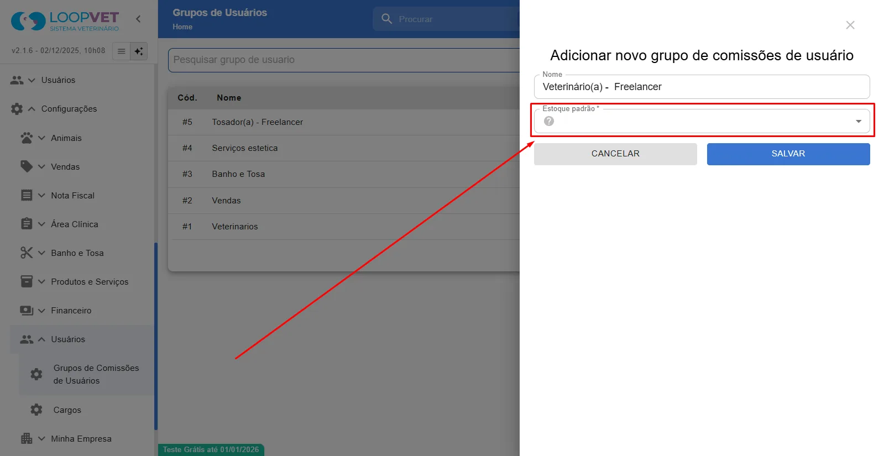Click the Nome input field
The width and height of the screenshot is (884, 456).
702,87
